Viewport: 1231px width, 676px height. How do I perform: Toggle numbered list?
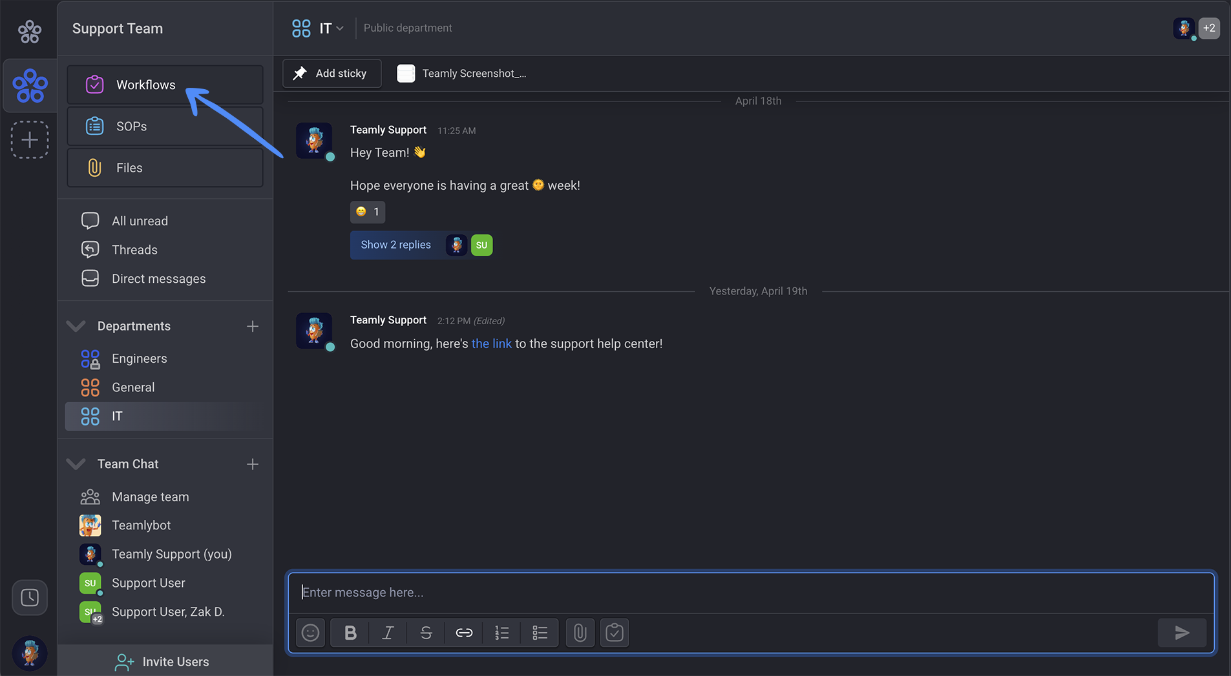[502, 633]
